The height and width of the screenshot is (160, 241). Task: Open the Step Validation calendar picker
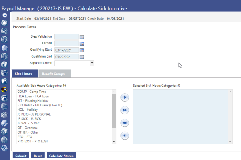(x=81, y=37)
